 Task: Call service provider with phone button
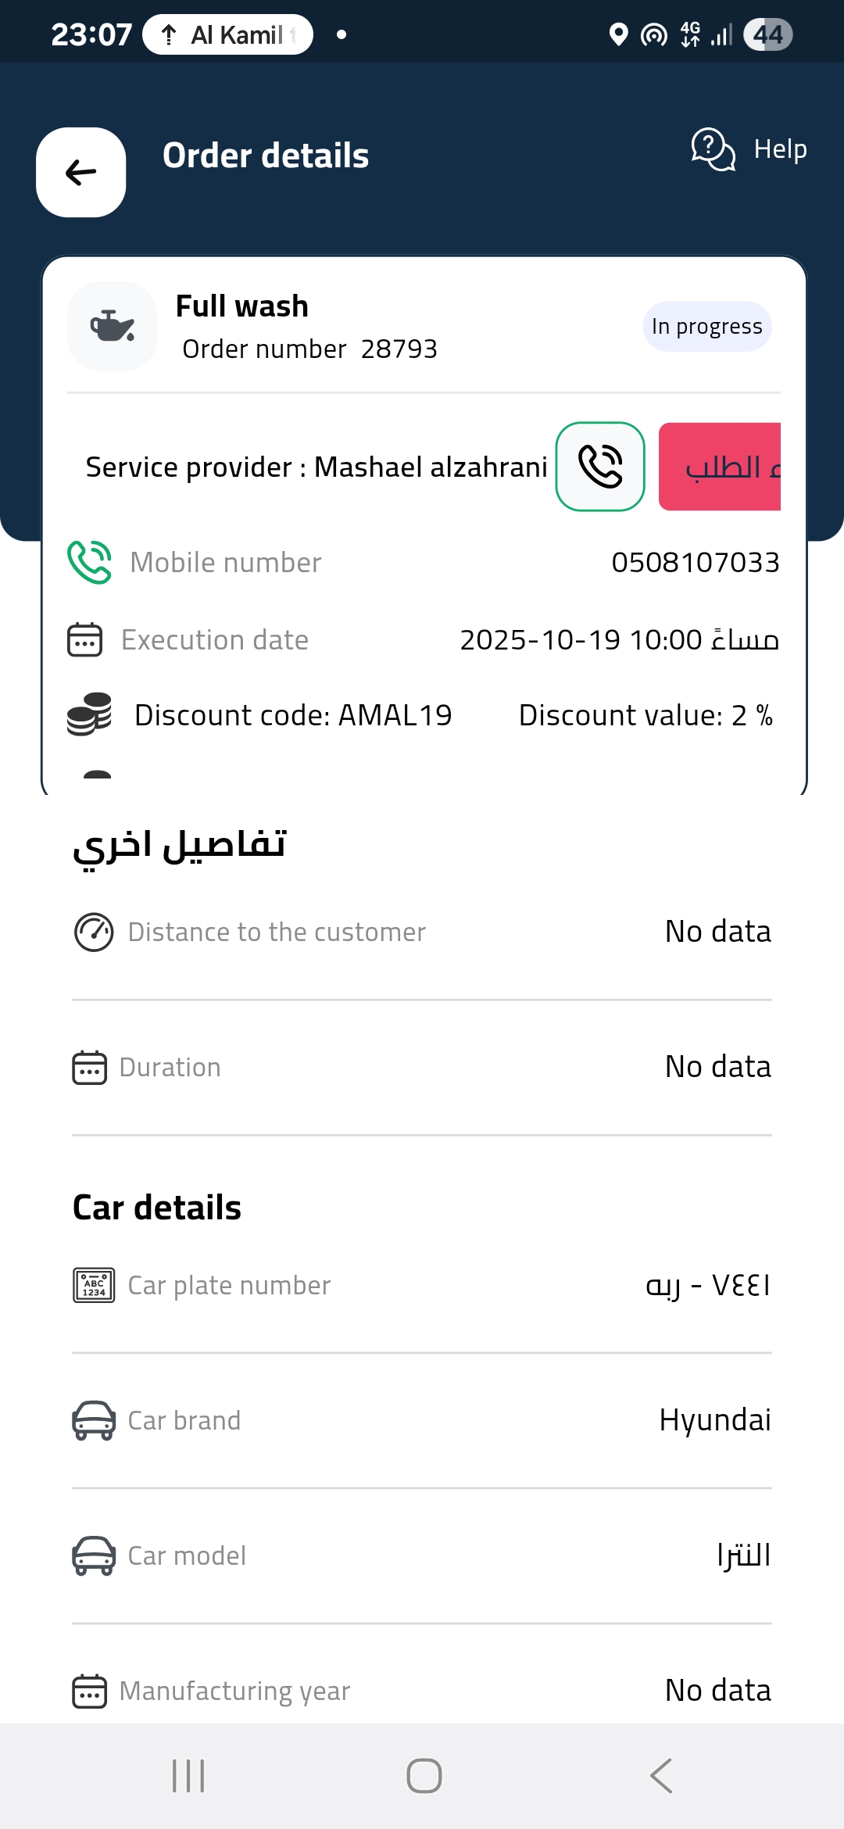click(600, 467)
